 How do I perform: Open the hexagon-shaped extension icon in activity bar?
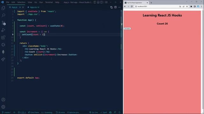tap(3, 45)
